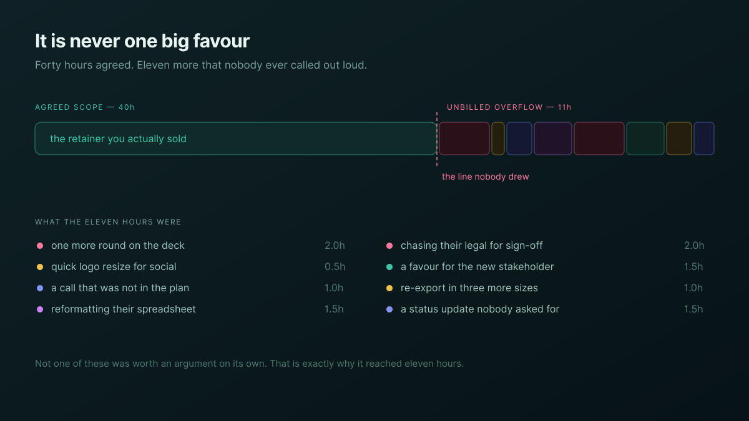
Task: Click the yellow dot beside "re-export in three more sizes"
Action: click(x=389, y=288)
